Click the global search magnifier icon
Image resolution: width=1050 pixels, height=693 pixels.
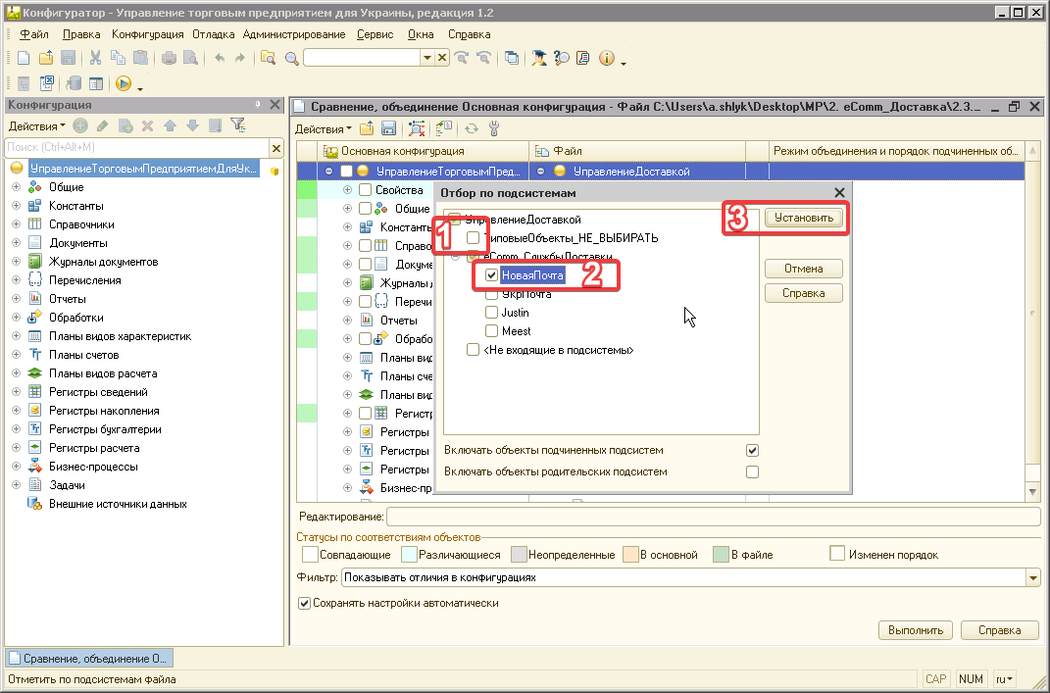(291, 59)
